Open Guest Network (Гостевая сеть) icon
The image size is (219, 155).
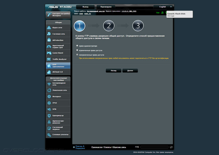coord(49,34)
